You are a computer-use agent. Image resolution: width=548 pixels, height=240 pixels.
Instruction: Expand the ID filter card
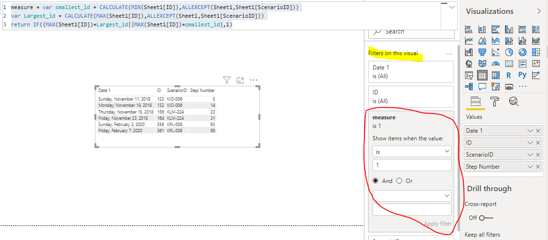tap(411, 96)
